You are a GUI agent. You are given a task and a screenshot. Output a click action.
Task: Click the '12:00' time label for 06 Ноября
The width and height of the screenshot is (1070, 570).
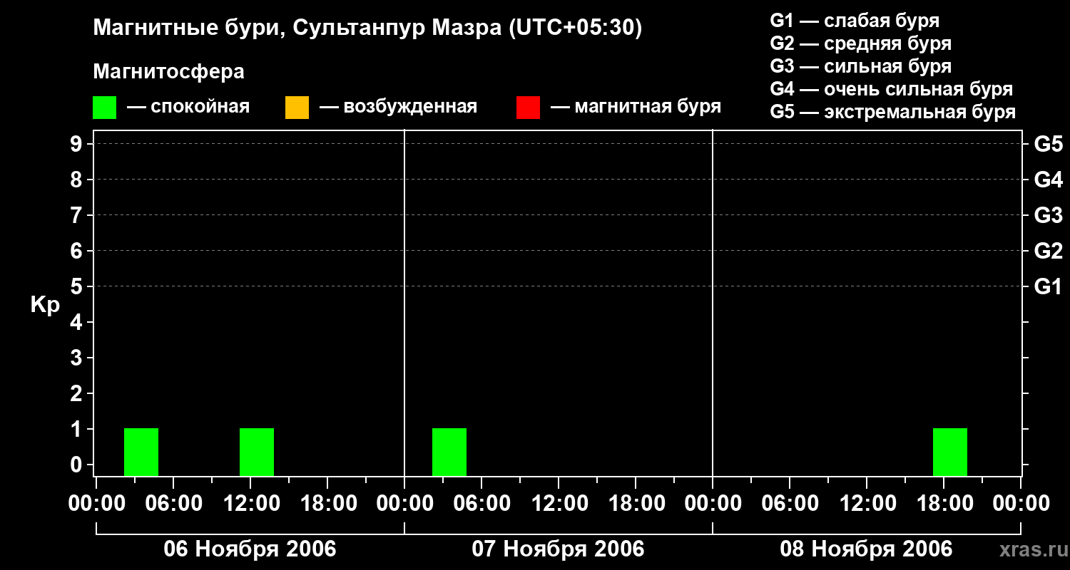pyautogui.click(x=250, y=504)
